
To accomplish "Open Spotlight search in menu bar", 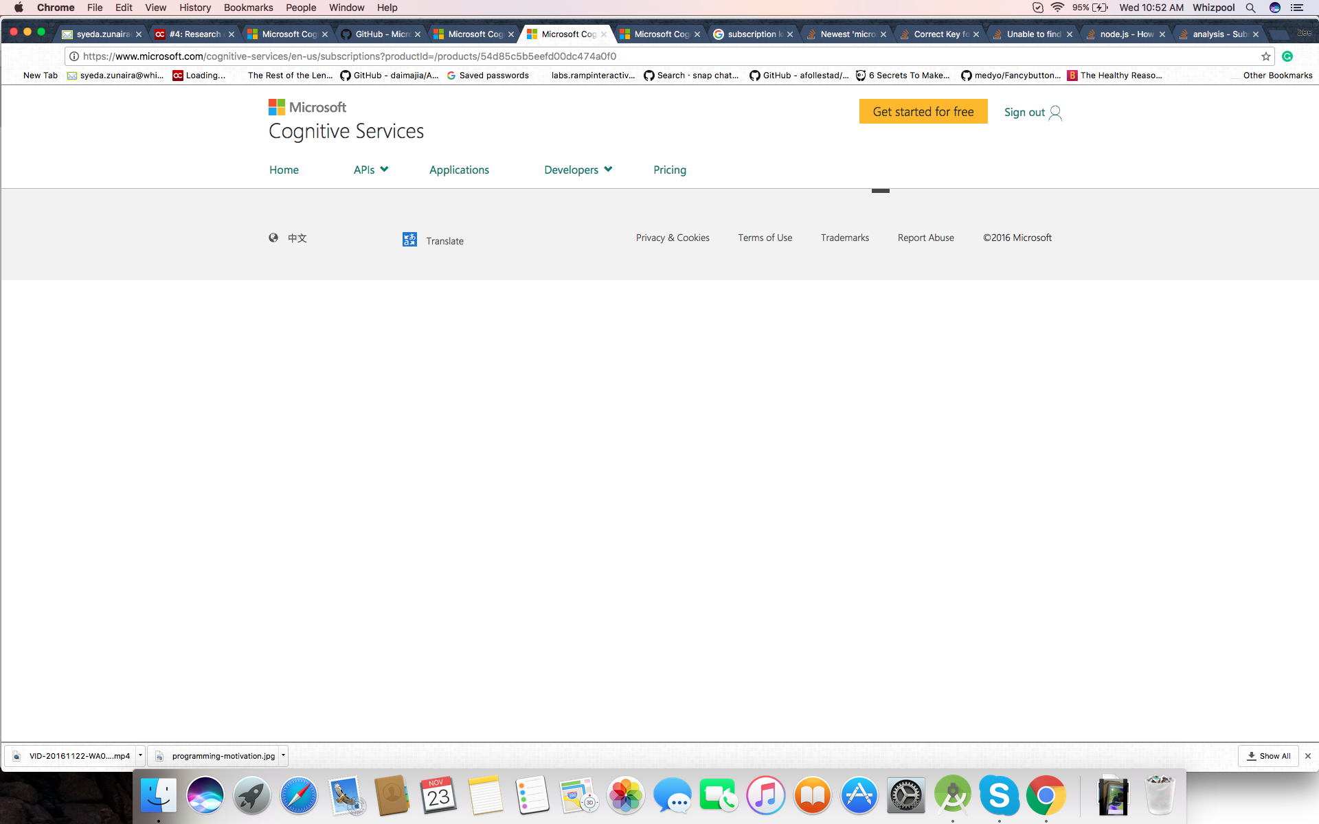I will point(1250,8).
